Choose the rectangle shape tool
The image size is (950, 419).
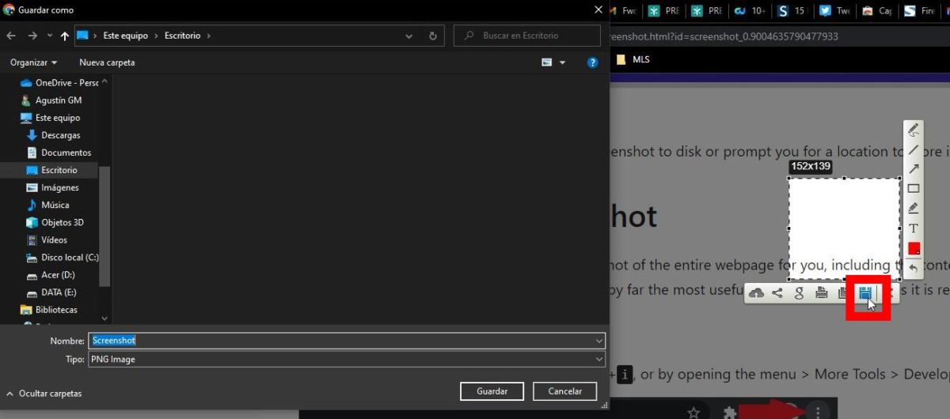coord(913,188)
